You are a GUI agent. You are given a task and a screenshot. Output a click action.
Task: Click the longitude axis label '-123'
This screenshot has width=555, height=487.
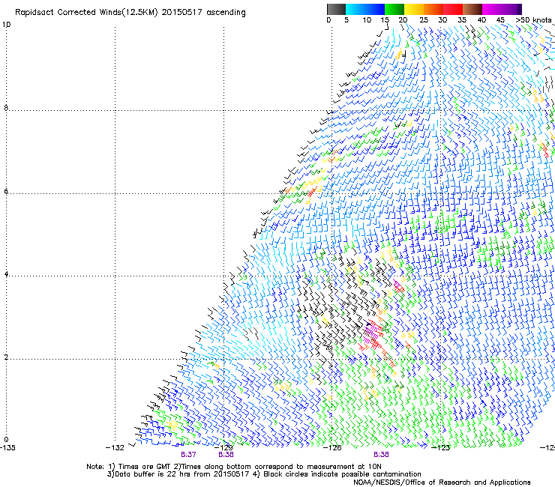441,448
